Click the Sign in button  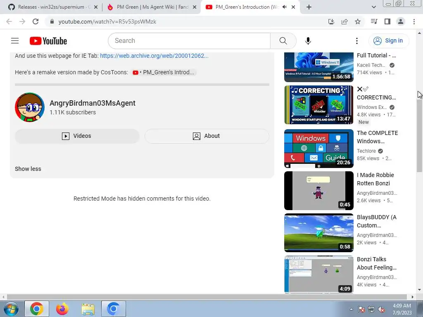[388, 41]
